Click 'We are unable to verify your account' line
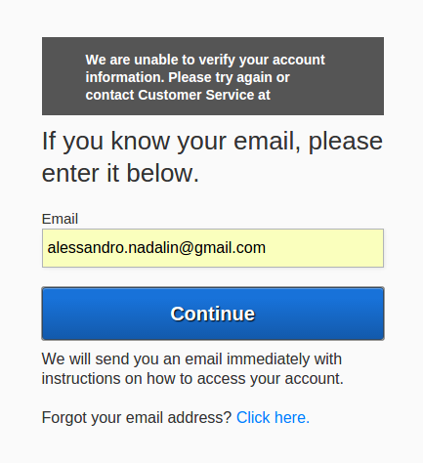 [x=205, y=60]
